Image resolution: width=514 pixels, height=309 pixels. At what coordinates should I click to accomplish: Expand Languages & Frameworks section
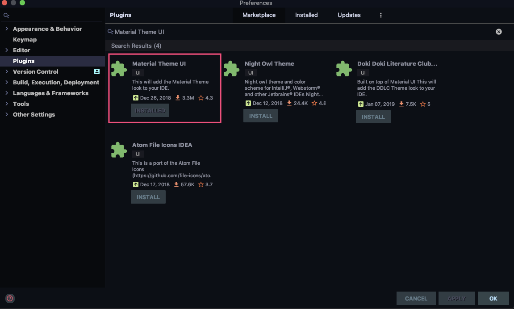point(7,93)
